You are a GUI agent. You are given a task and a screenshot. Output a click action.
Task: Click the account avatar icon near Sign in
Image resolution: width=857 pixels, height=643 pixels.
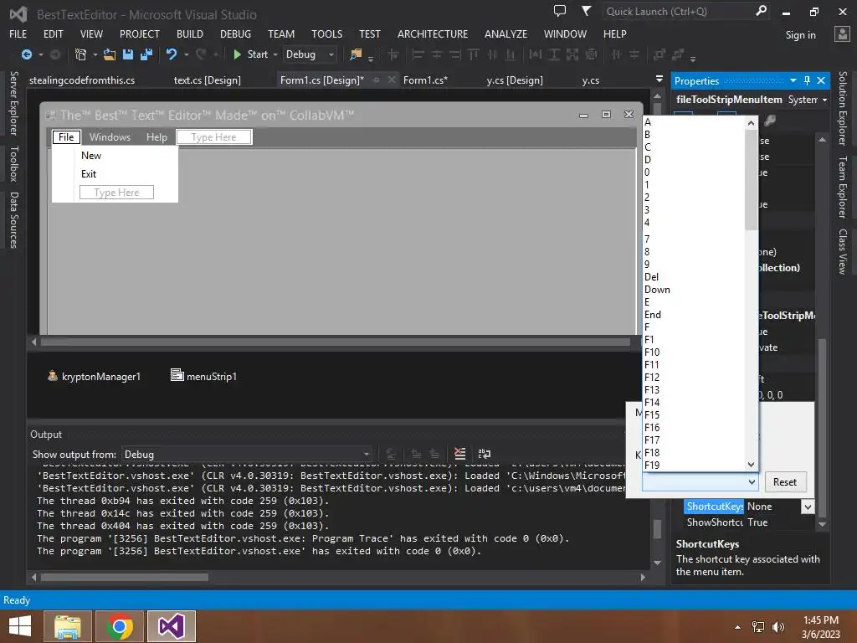tap(842, 33)
